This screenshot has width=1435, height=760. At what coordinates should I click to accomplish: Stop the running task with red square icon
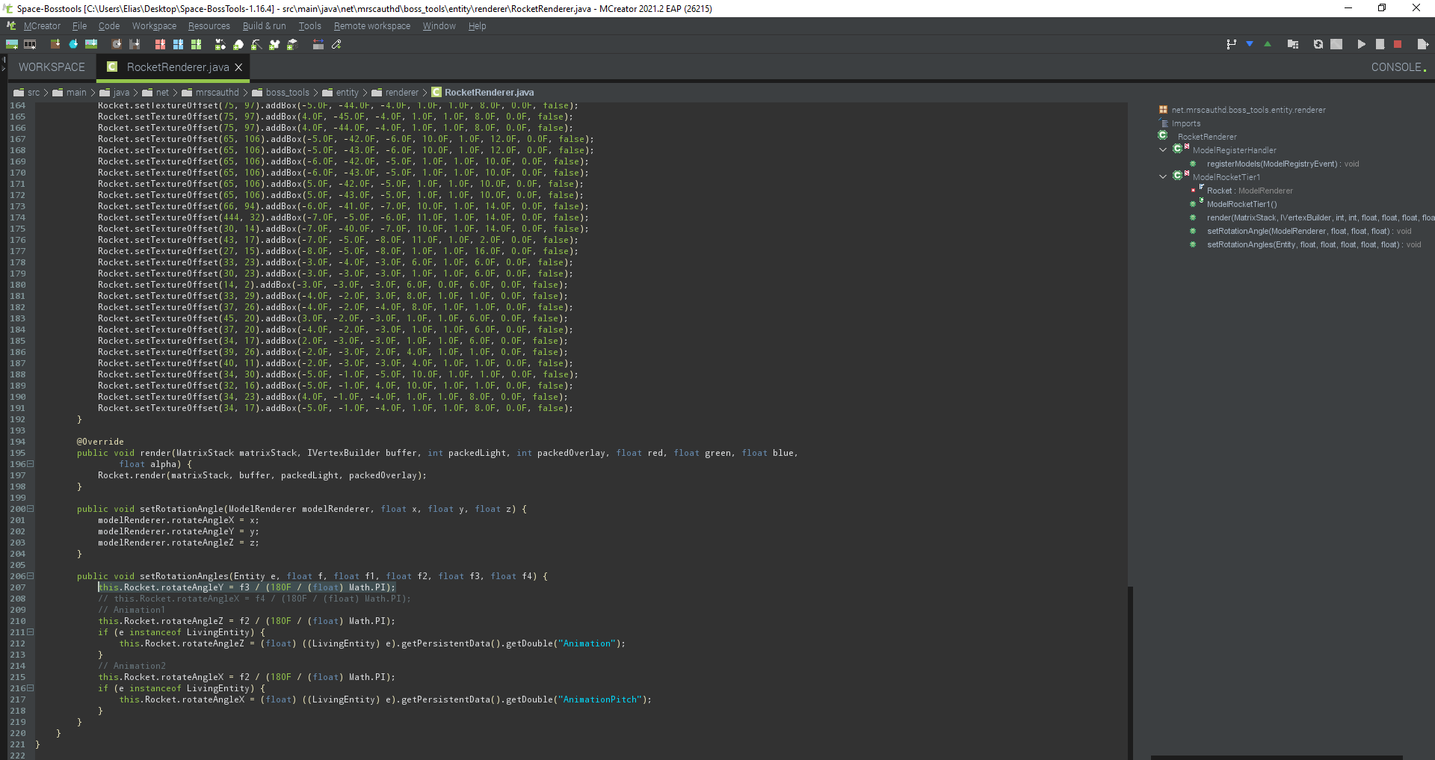coord(1399,44)
